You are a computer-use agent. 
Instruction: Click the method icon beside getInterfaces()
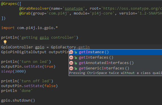71,57
